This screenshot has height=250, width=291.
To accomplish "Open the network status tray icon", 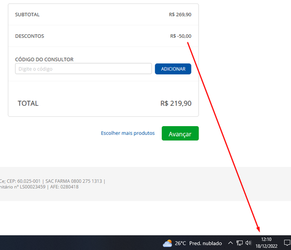I will 239,243.
